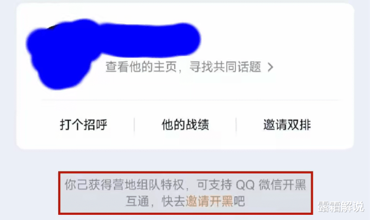The height and width of the screenshot is (220, 370).
Task: Tap the 露霜解说 watermark
Action: coord(341,207)
